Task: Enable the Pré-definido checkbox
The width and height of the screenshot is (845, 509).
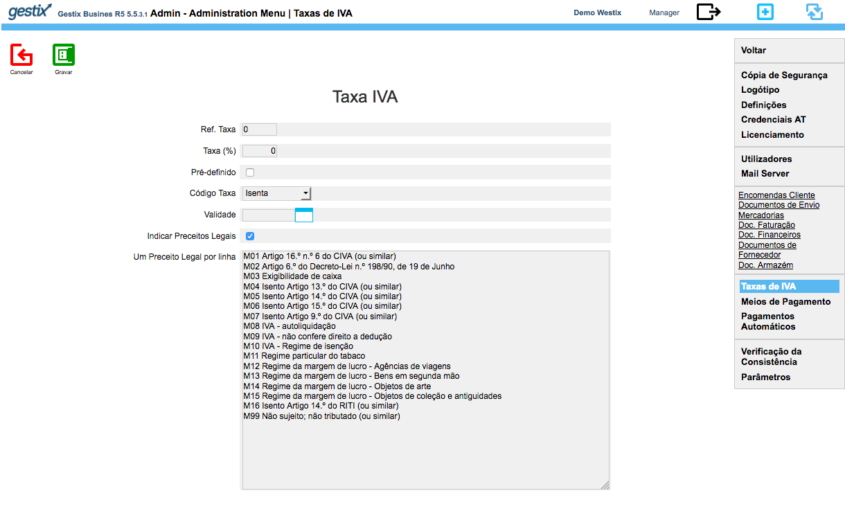Action: [250, 172]
